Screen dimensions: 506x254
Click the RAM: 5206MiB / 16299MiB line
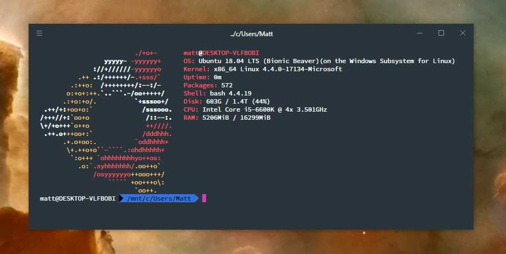227,118
